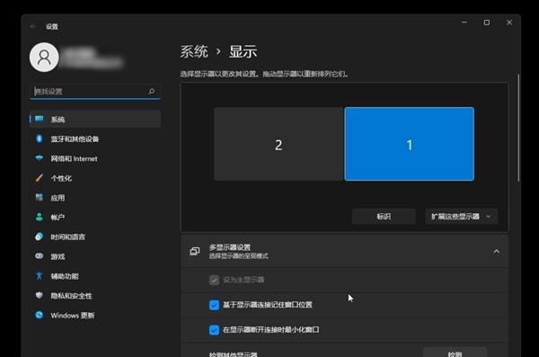Click the 隐私和安全性 shield icon

click(40, 295)
